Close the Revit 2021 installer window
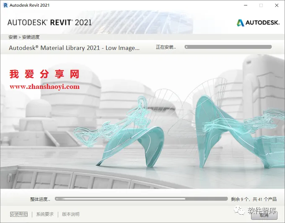The image size is (285, 223). coord(277,5)
